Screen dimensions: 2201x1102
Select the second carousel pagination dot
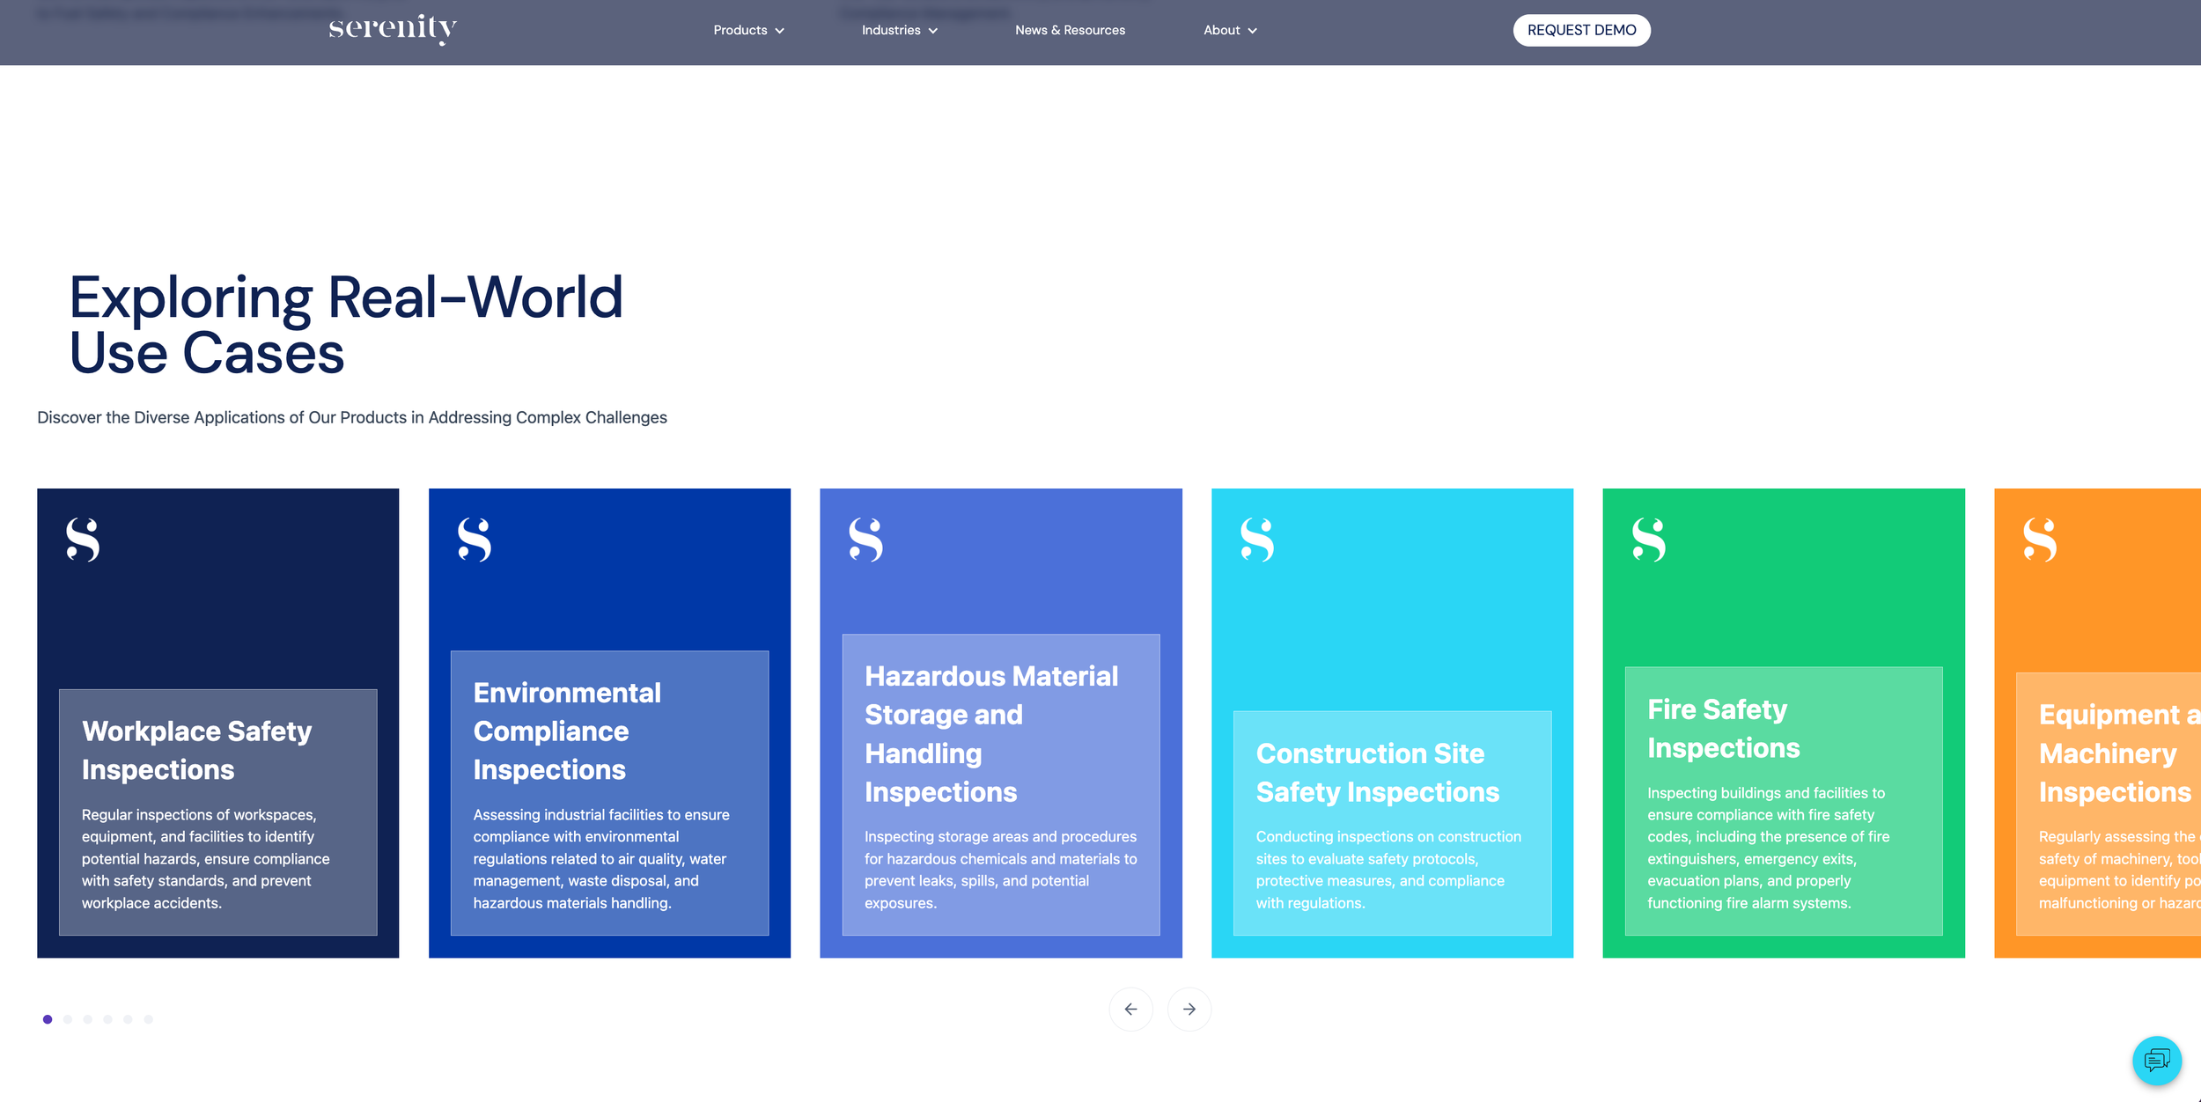pyautogui.click(x=68, y=1019)
